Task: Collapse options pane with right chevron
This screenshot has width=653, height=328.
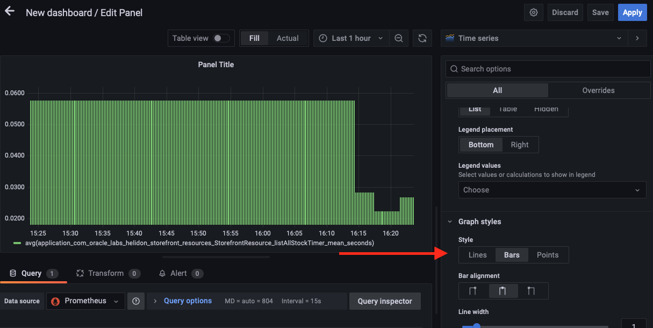Action: point(637,38)
